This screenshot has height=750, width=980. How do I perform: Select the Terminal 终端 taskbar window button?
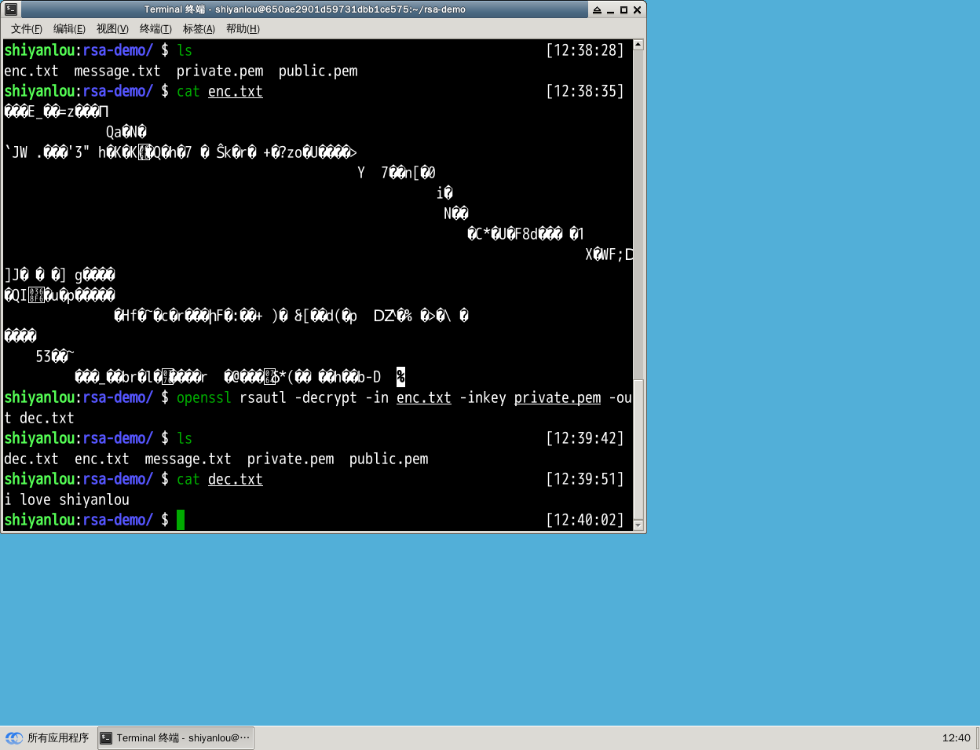click(x=176, y=738)
